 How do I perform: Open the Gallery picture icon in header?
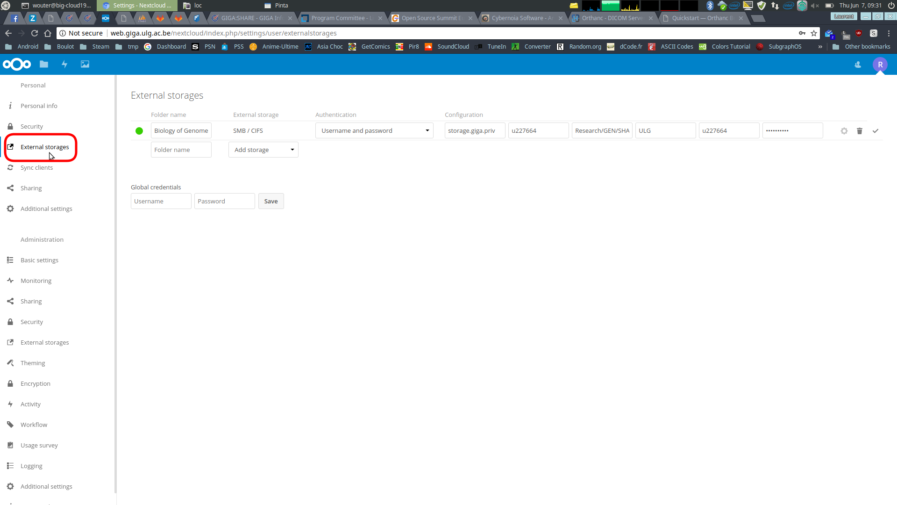coord(85,65)
